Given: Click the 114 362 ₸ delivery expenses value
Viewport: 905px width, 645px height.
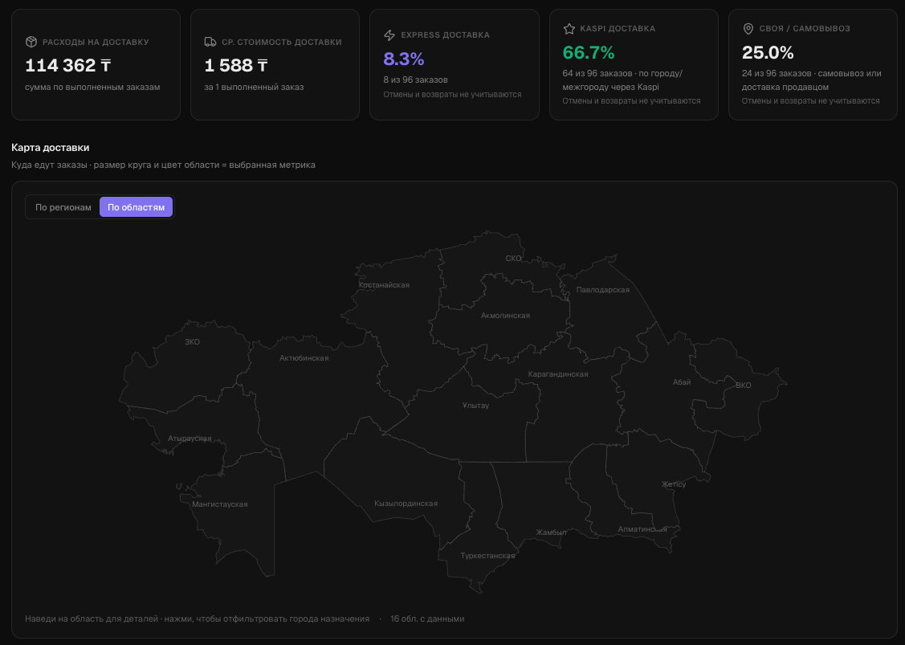Looking at the screenshot, I should pyautogui.click(x=68, y=65).
